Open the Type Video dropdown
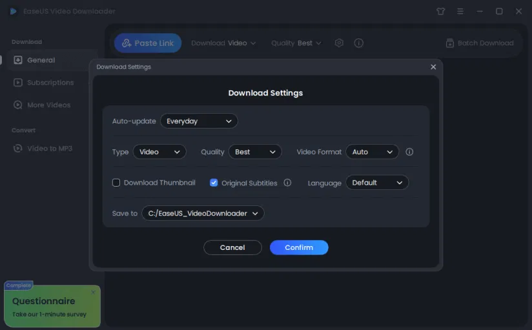The height and width of the screenshot is (330, 532). (x=159, y=152)
